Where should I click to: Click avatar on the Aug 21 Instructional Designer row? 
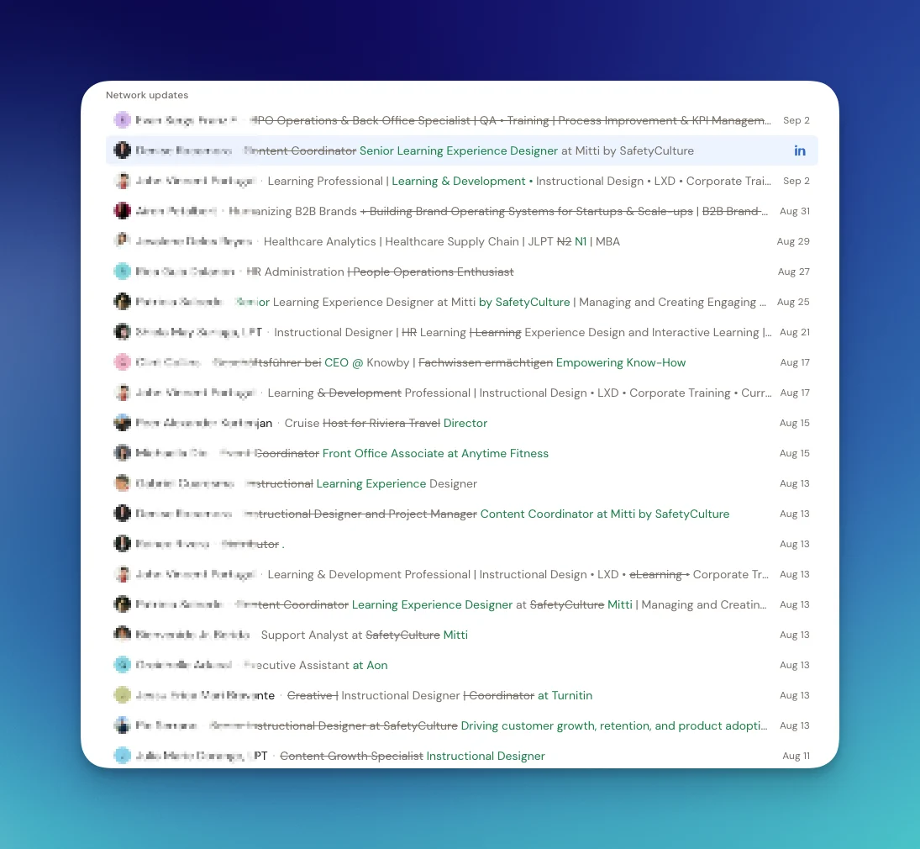[x=122, y=332]
